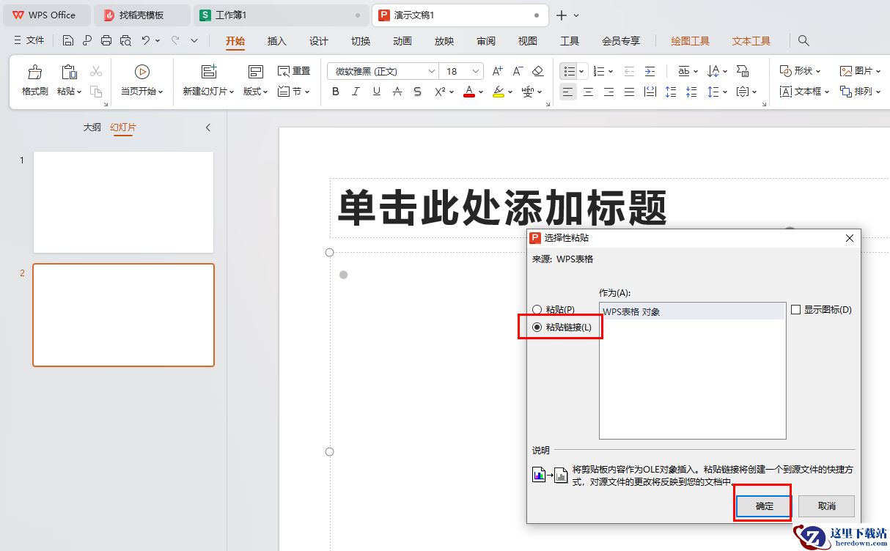Viewport: 890px width, 551px height.
Task: Select slide 2 thumbnail
Action: [123, 315]
